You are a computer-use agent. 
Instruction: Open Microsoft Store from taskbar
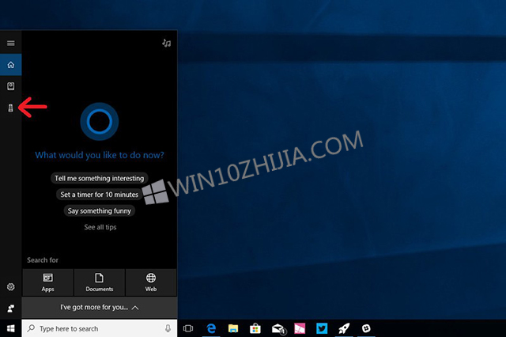tap(255, 328)
